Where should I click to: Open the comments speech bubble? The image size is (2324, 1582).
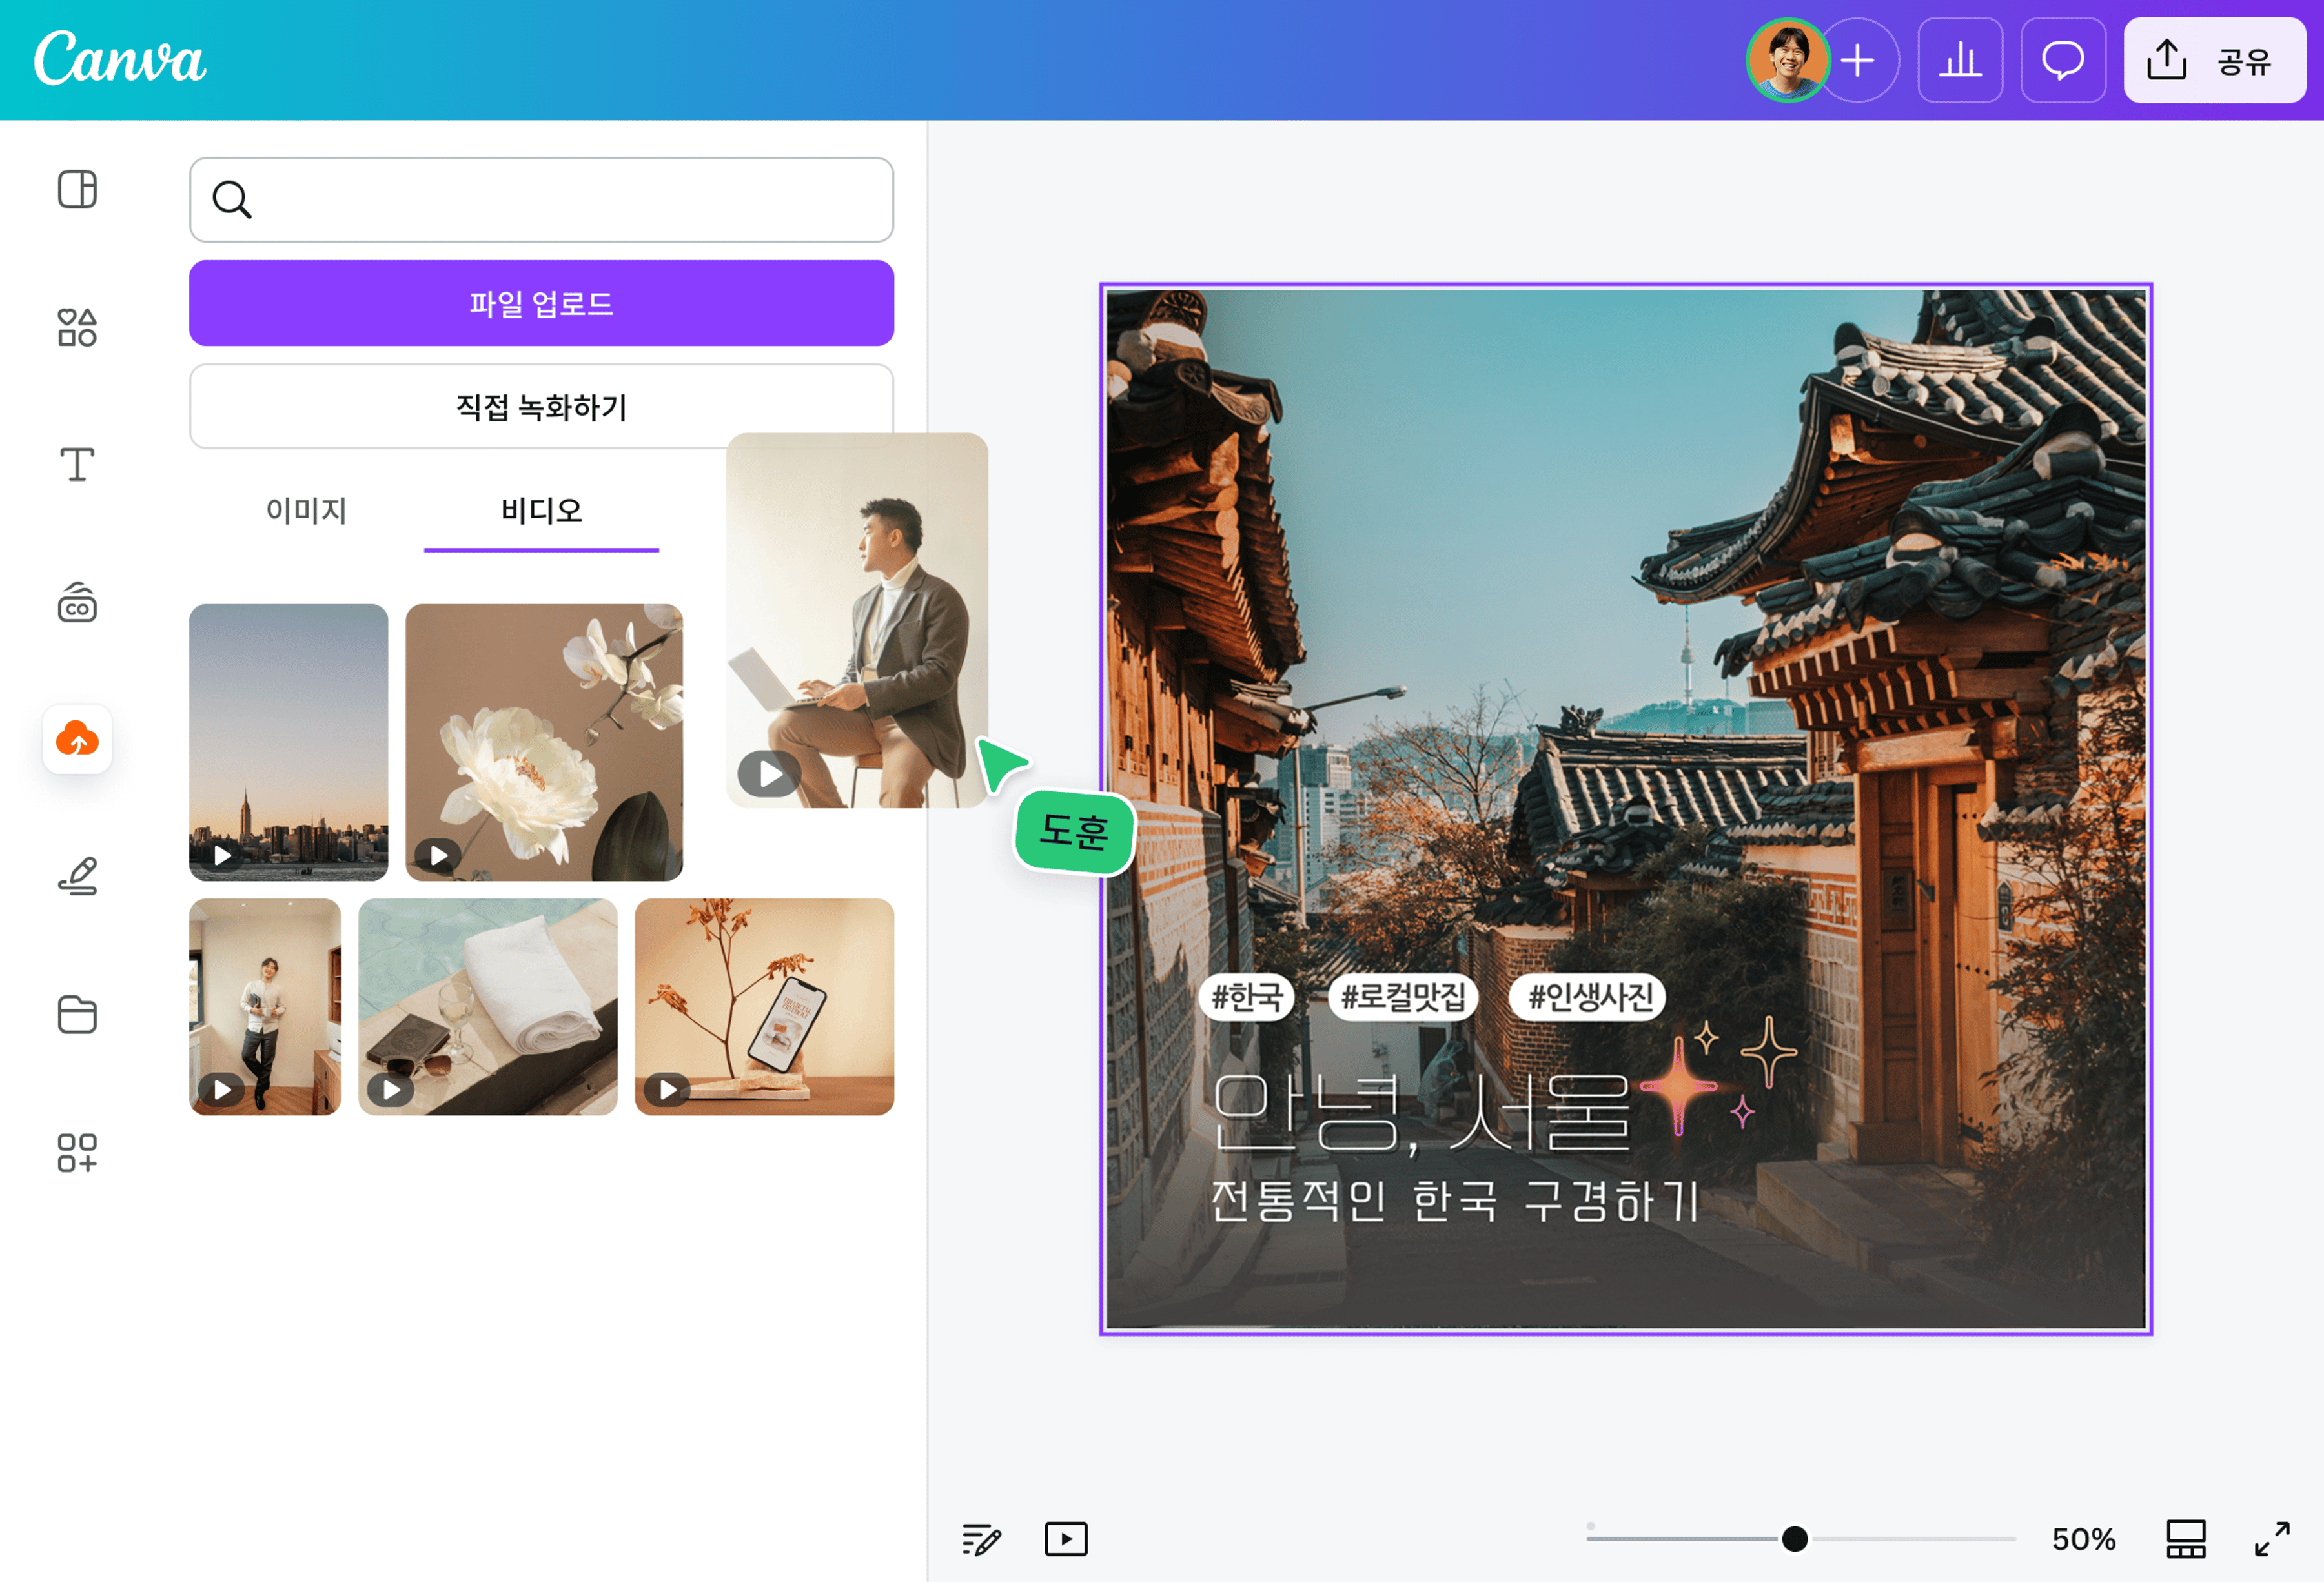tap(2063, 60)
